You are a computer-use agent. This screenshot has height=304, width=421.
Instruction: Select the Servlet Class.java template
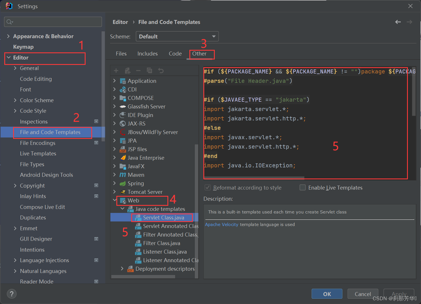[x=163, y=217]
